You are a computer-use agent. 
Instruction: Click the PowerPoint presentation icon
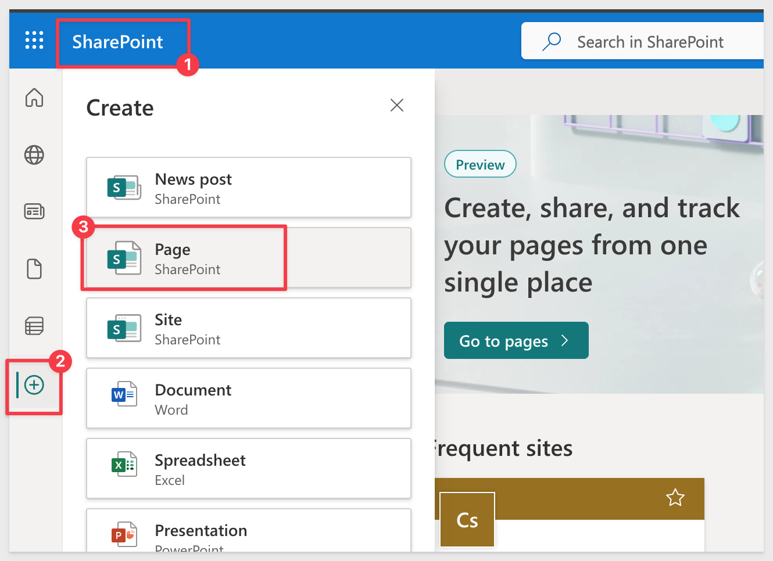click(124, 534)
